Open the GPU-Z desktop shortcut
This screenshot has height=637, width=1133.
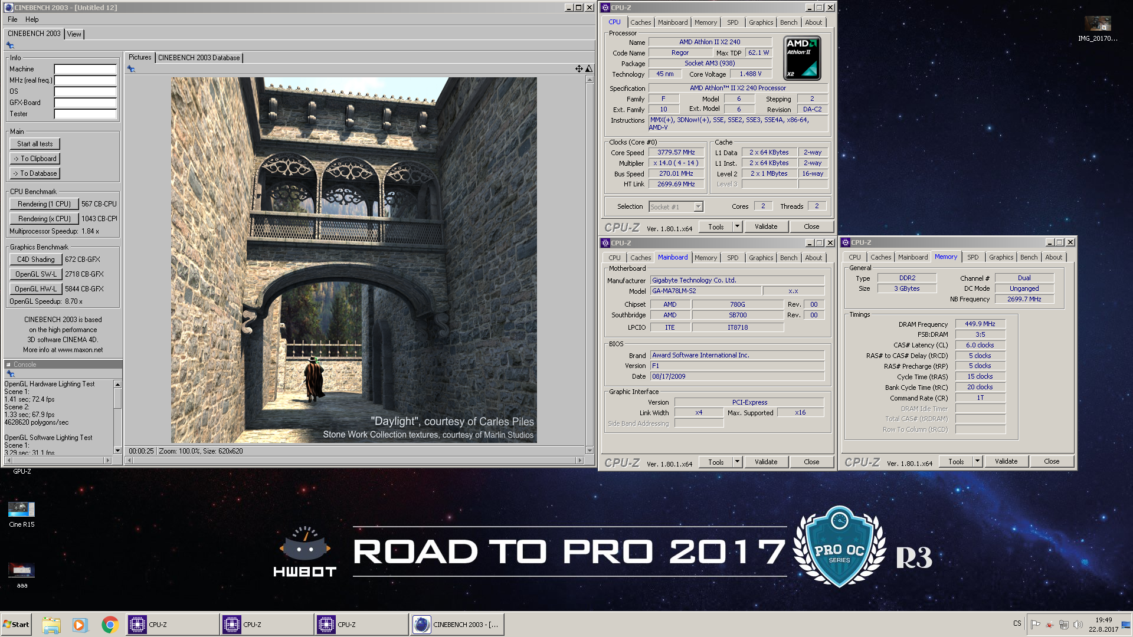pyautogui.click(x=22, y=471)
